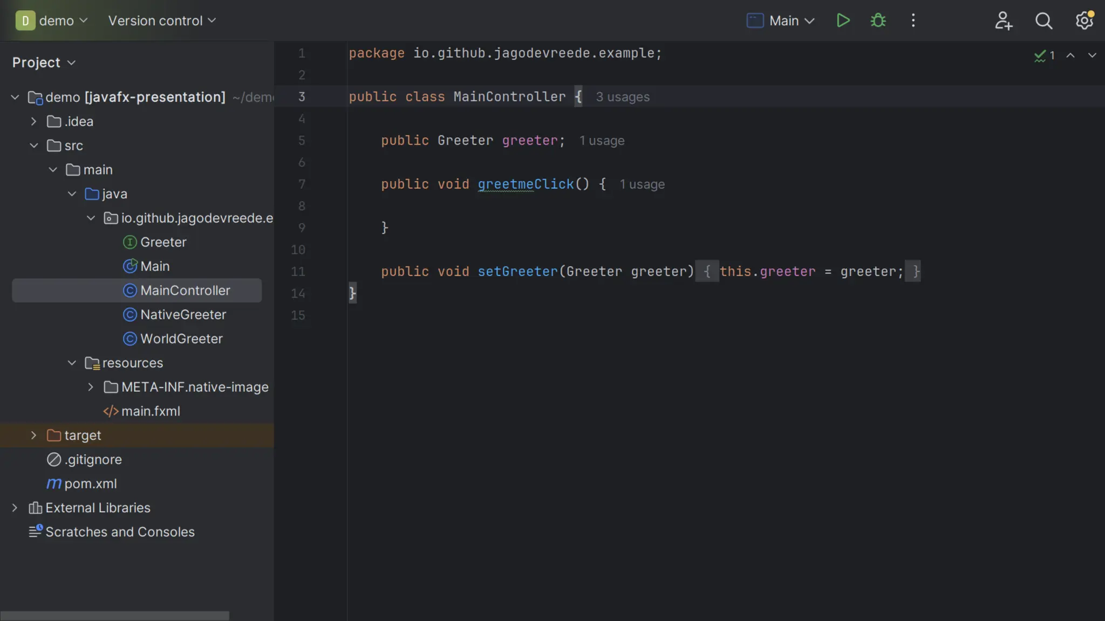Viewport: 1105px width, 621px height.
Task: Open the Code With Me user icon
Action: coord(1003,20)
